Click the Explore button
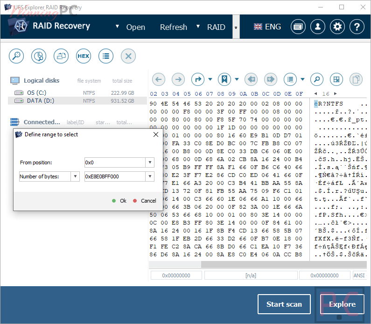This screenshot has height=324, width=371. point(342,304)
